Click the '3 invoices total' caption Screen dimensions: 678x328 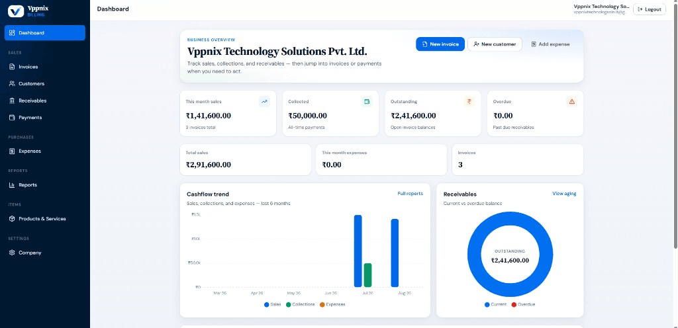201,128
